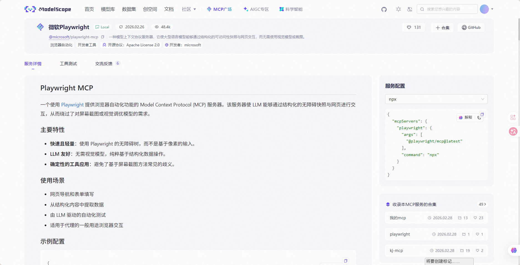This screenshot has height=265, width=520.
Task: Switch to the 服务详情 tab
Action: pyautogui.click(x=33, y=64)
